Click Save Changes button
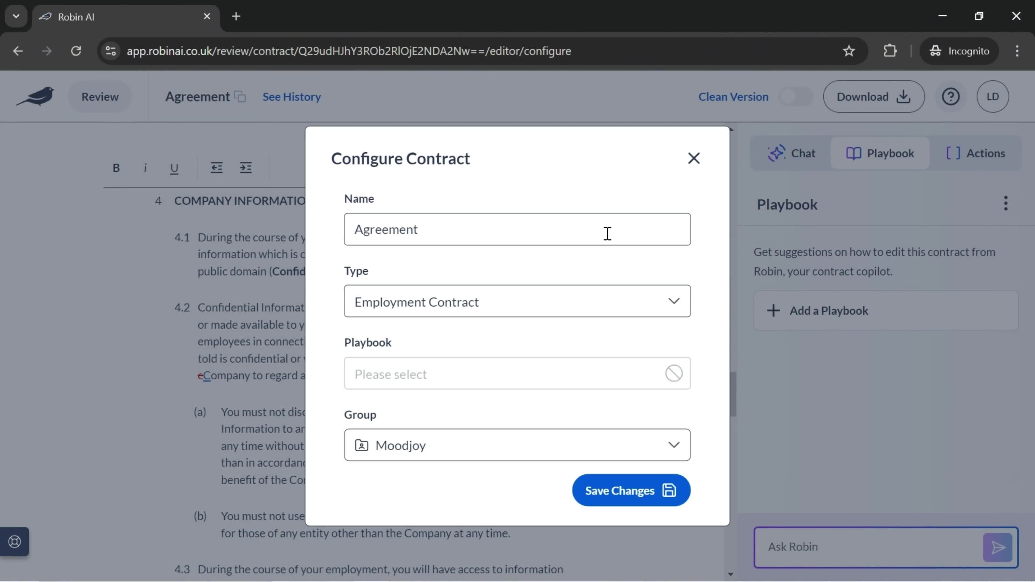This screenshot has height=582, width=1035. point(630,490)
